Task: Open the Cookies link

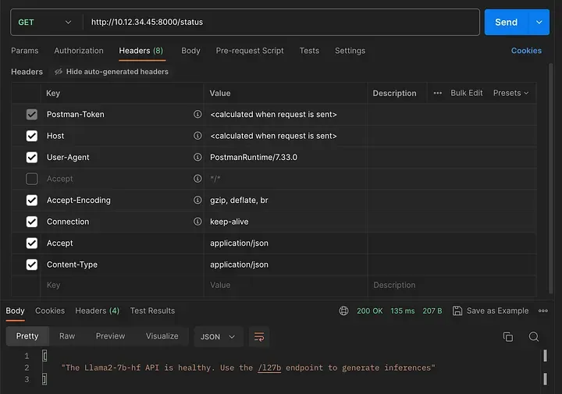Action: 526,51
